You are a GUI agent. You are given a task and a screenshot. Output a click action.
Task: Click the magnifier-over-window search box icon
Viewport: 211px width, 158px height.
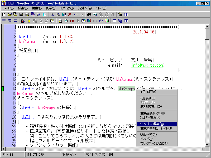point(95,14)
